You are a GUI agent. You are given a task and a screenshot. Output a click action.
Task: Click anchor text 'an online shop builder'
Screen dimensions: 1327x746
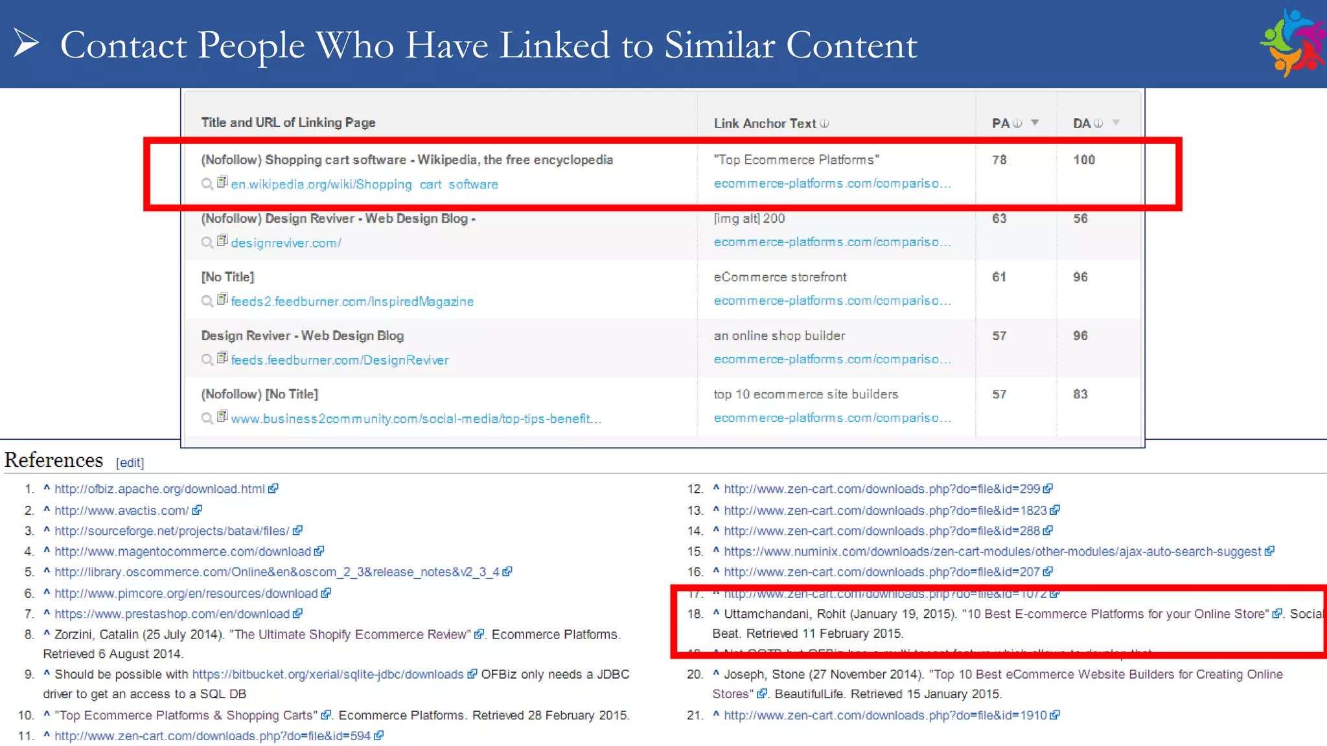pyautogui.click(x=779, y=335)
